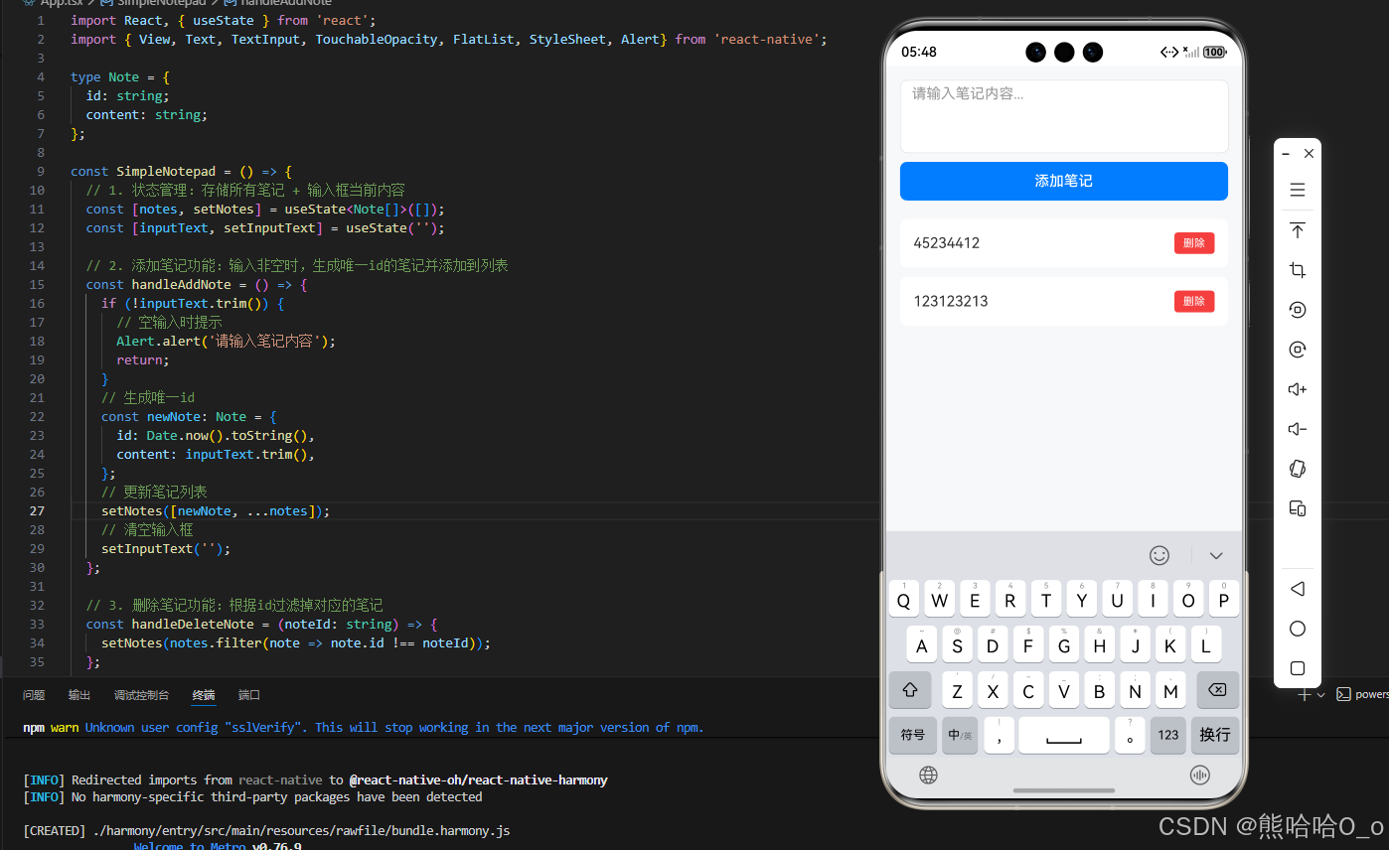1389x850 pixels.
Task: Click the bundle.harmony.js path in terminal
Action: 302,830
